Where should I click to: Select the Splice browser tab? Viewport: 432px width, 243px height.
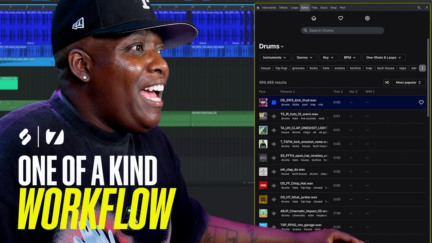[305, 7]
